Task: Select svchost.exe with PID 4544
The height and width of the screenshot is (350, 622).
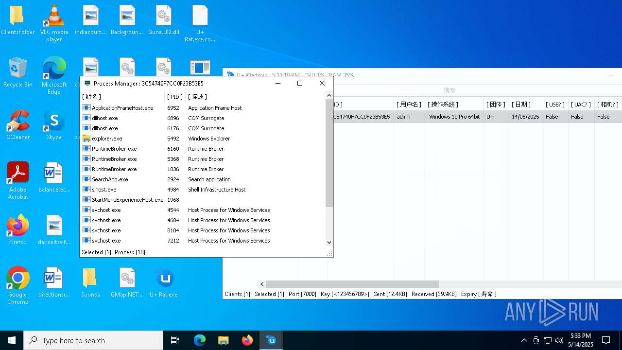Action: coord(203,210)
